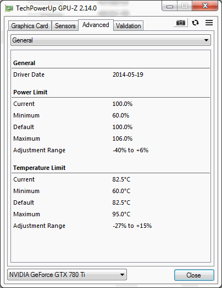Click the Driver Date label
Screen dimensions: 222x288
[x=29, y=74]
